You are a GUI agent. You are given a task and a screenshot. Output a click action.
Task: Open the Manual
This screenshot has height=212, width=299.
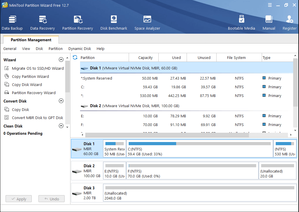(x=269, y=23)
